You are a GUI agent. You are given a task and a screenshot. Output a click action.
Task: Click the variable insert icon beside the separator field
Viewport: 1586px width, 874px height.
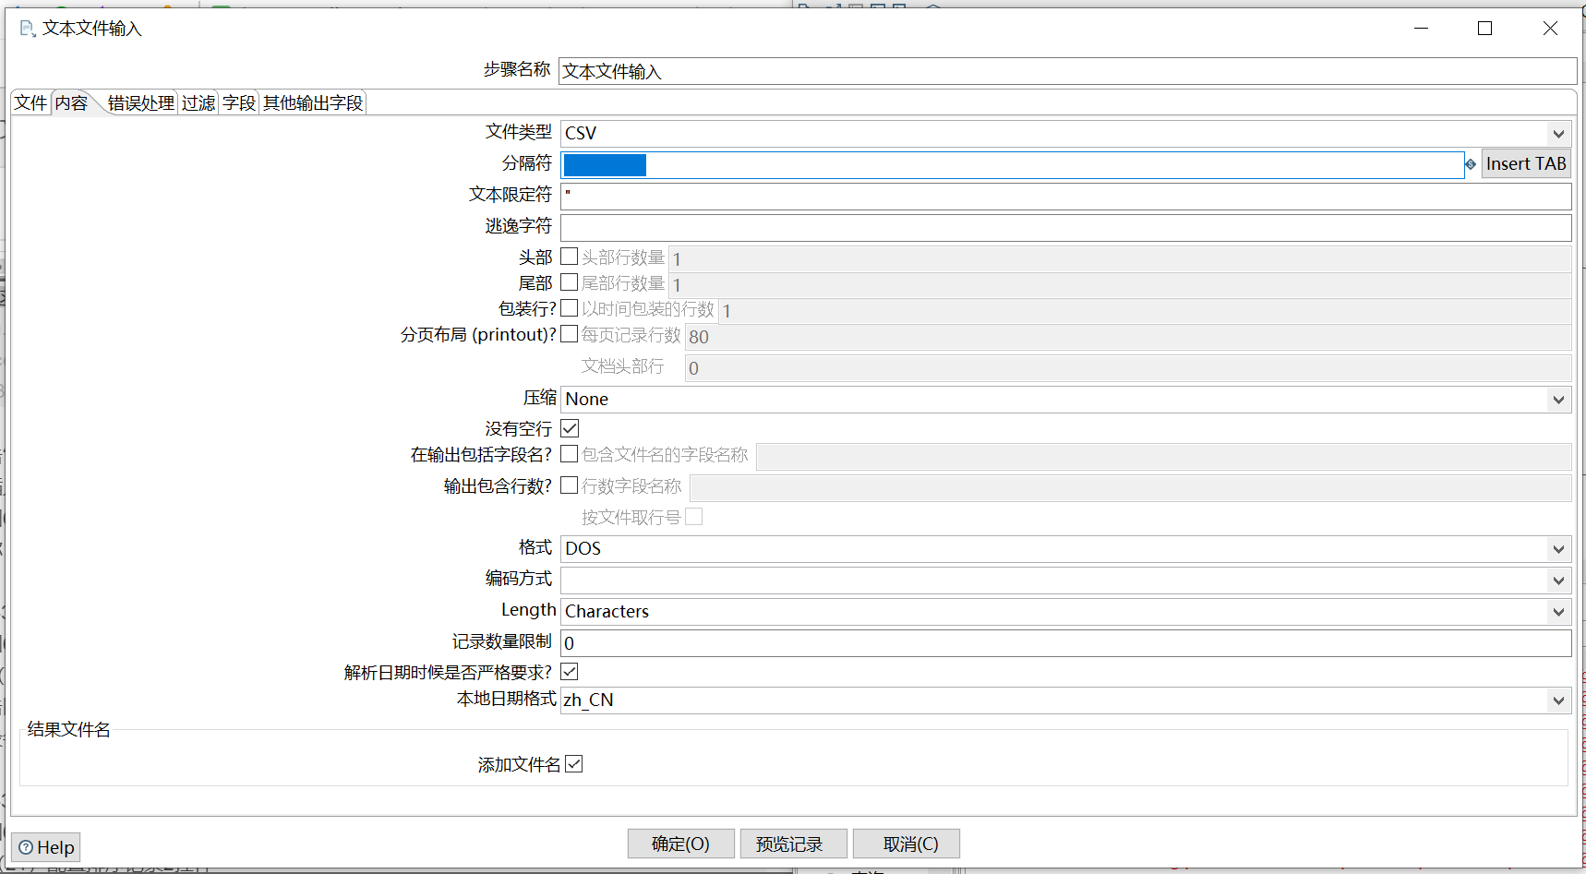[x=1471, y=164]
